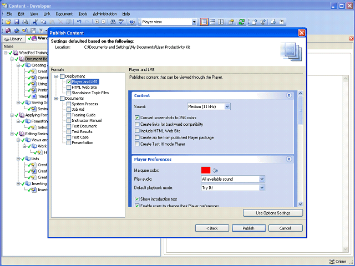Click the Cancel button in Publish Content
Viewport: 355px width, 266px height.
pyautogui.click(x=286, y=228)
